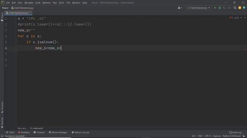Click the new_s="" line
This screenshot has height=138, width=247.
click(x=26, y=30)
